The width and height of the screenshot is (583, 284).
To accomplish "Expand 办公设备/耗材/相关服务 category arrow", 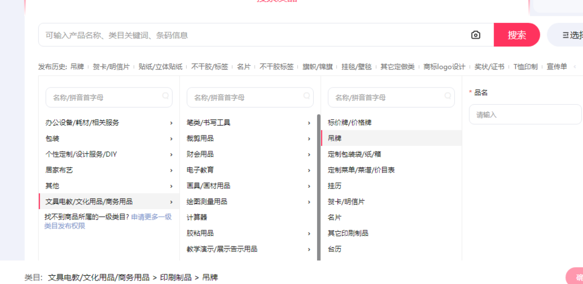I will click(171, 123).
